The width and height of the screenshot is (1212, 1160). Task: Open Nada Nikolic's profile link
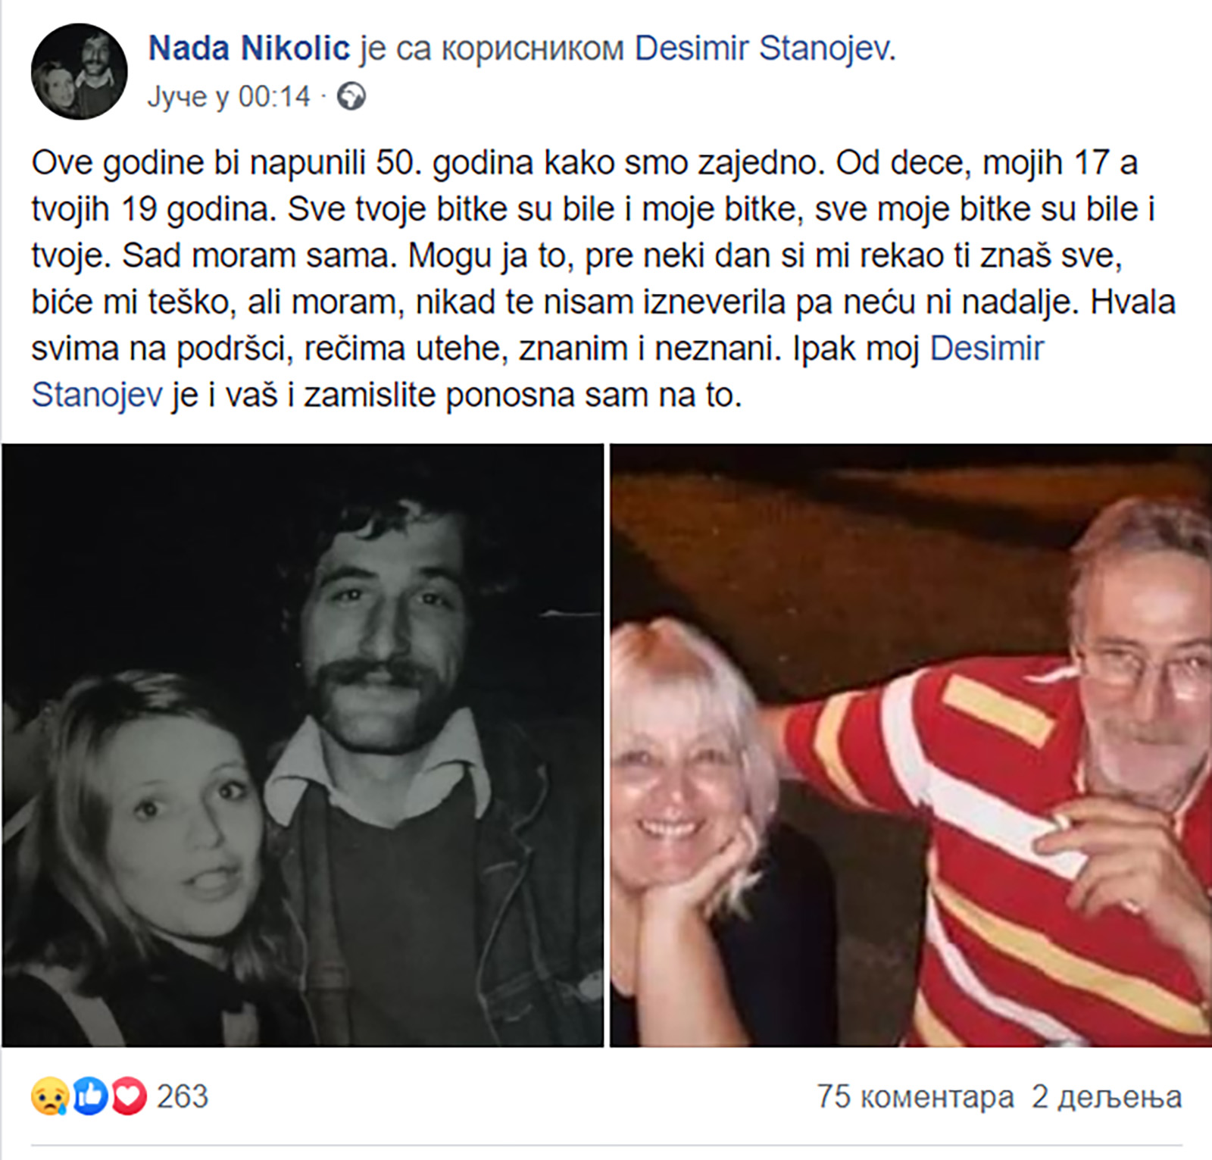[246, 49]
